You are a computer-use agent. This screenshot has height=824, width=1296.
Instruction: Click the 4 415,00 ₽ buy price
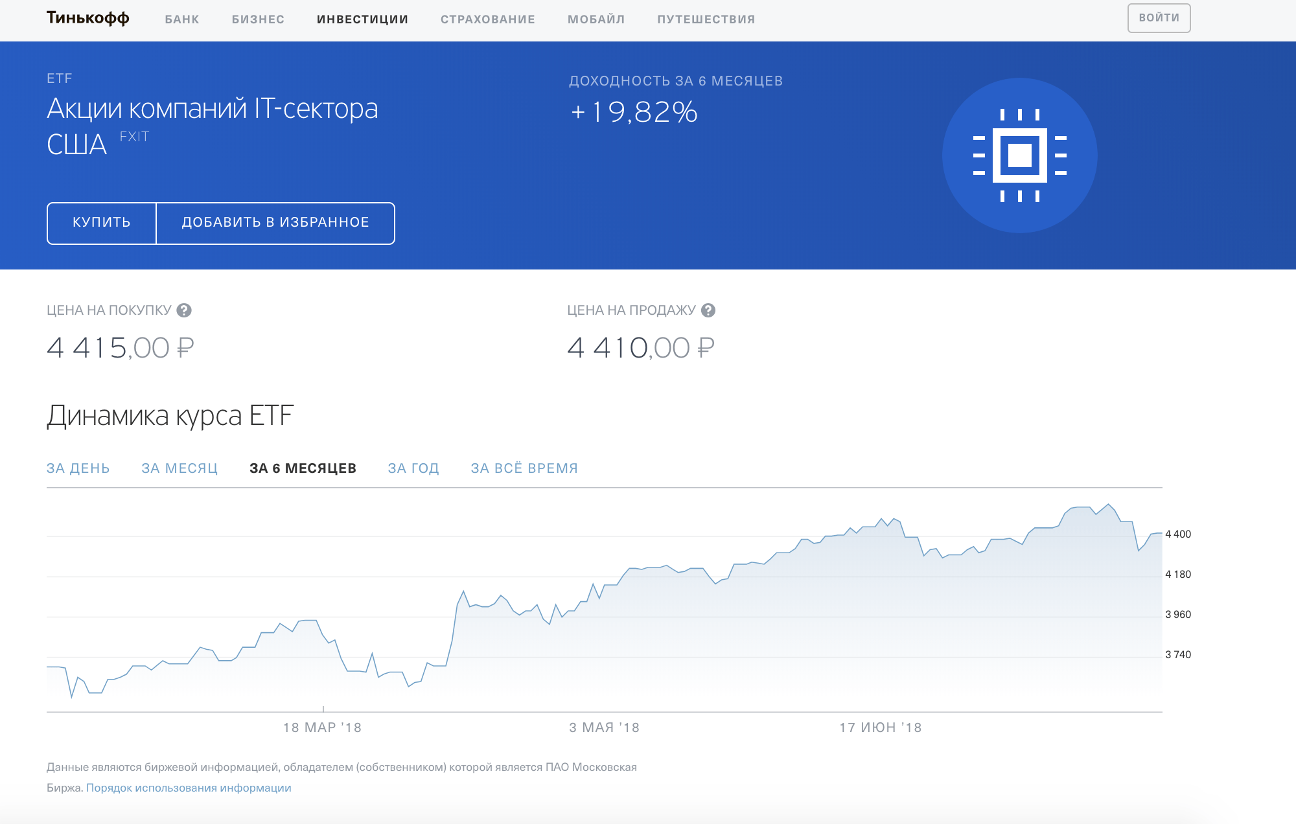(121, 348)
